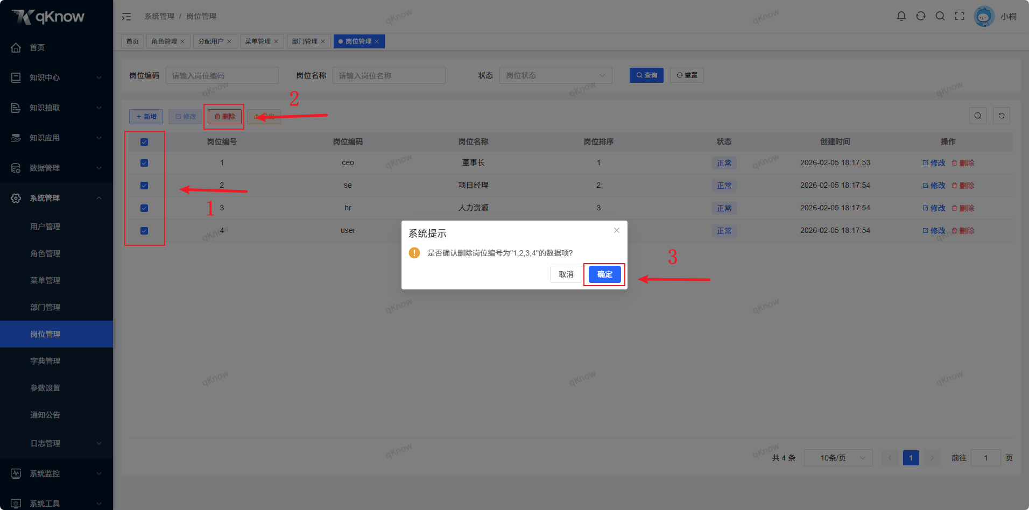Screen dimensions: 1029x510
Task: Click the table refresh icon
Action: [1002, 116]
